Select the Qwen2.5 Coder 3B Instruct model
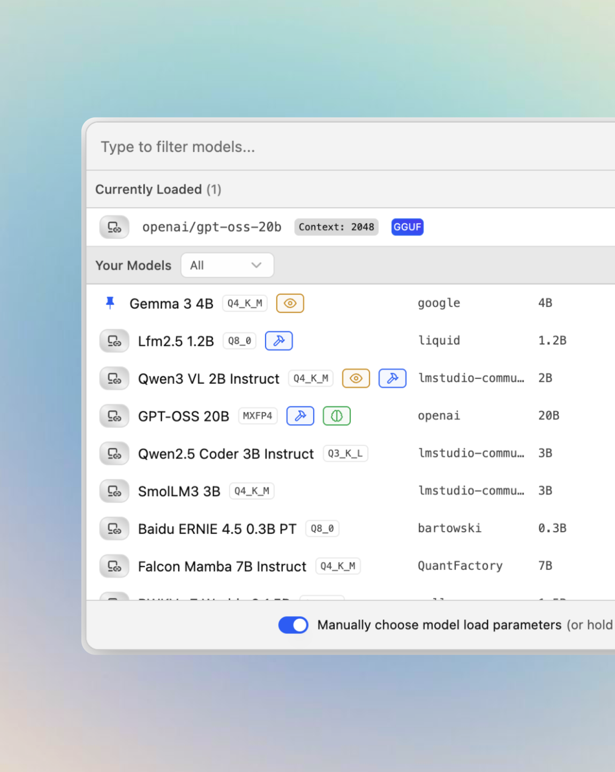Image resolution: width=615 pixels, height=772 pixels. 226,454
